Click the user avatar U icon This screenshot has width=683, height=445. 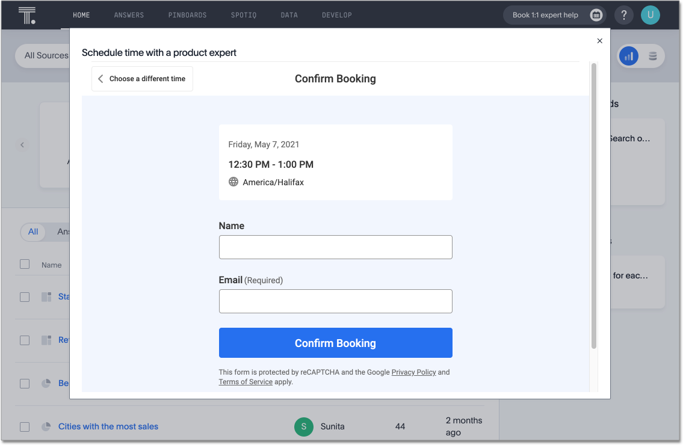tap(650, 15)
